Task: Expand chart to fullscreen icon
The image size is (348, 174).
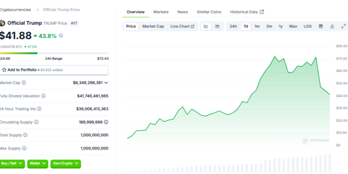Action: [x=343, y=26]
